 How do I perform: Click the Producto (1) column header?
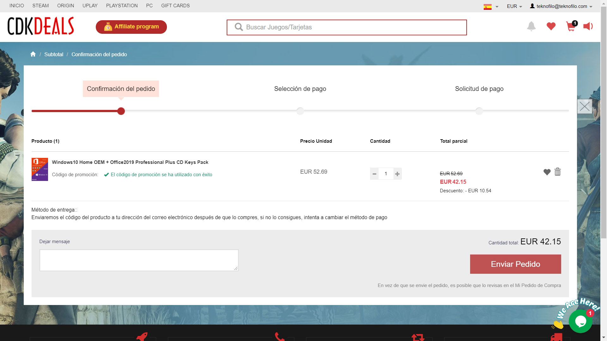[45, 141]
